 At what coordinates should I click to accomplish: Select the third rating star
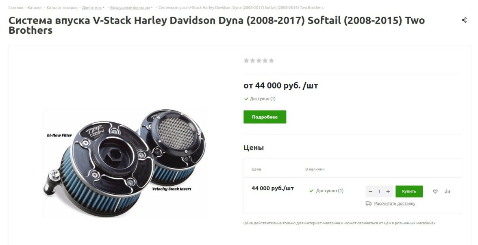pos(259,61)
